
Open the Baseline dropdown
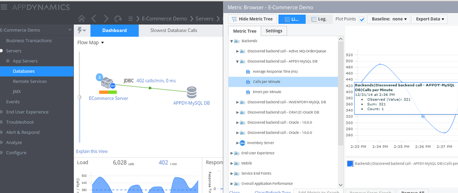(388, 19)
